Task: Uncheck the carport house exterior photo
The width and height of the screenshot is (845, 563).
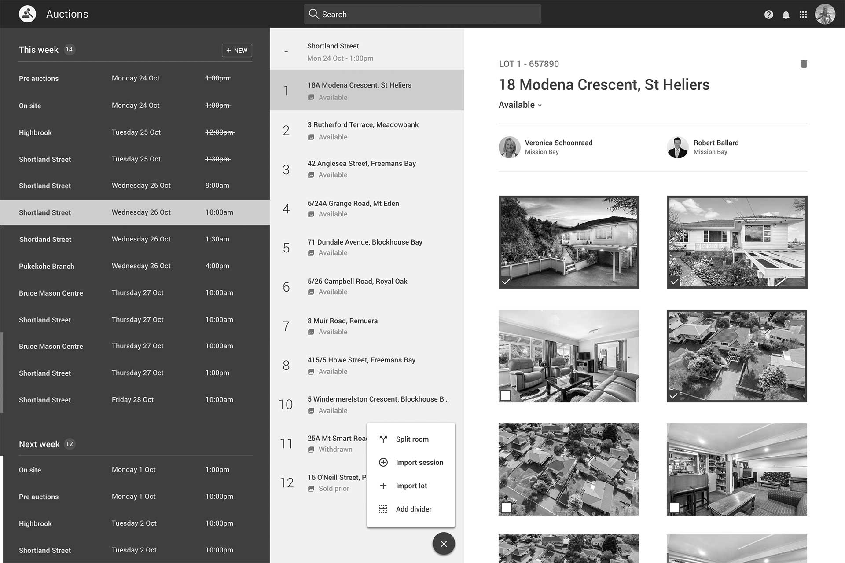Action: [x=506, y=281]
